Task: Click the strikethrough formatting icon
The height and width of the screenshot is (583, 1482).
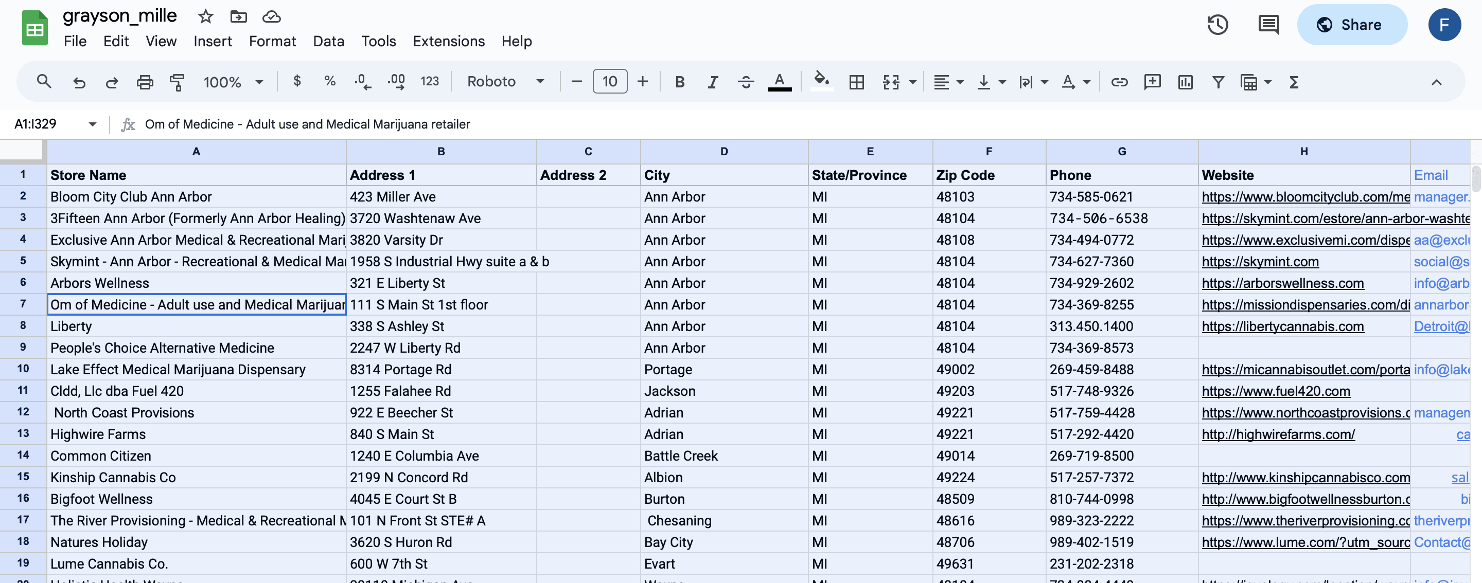Action: (x=745, y=81)
